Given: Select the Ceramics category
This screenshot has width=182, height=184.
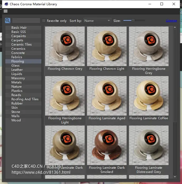Looking at the screenshot, I should click(23, 49).
